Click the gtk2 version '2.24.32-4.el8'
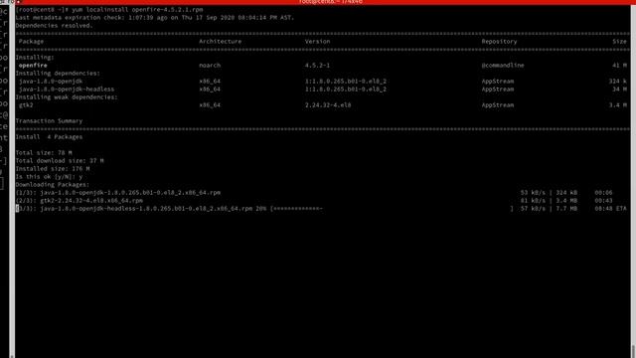 coord(328,105)
